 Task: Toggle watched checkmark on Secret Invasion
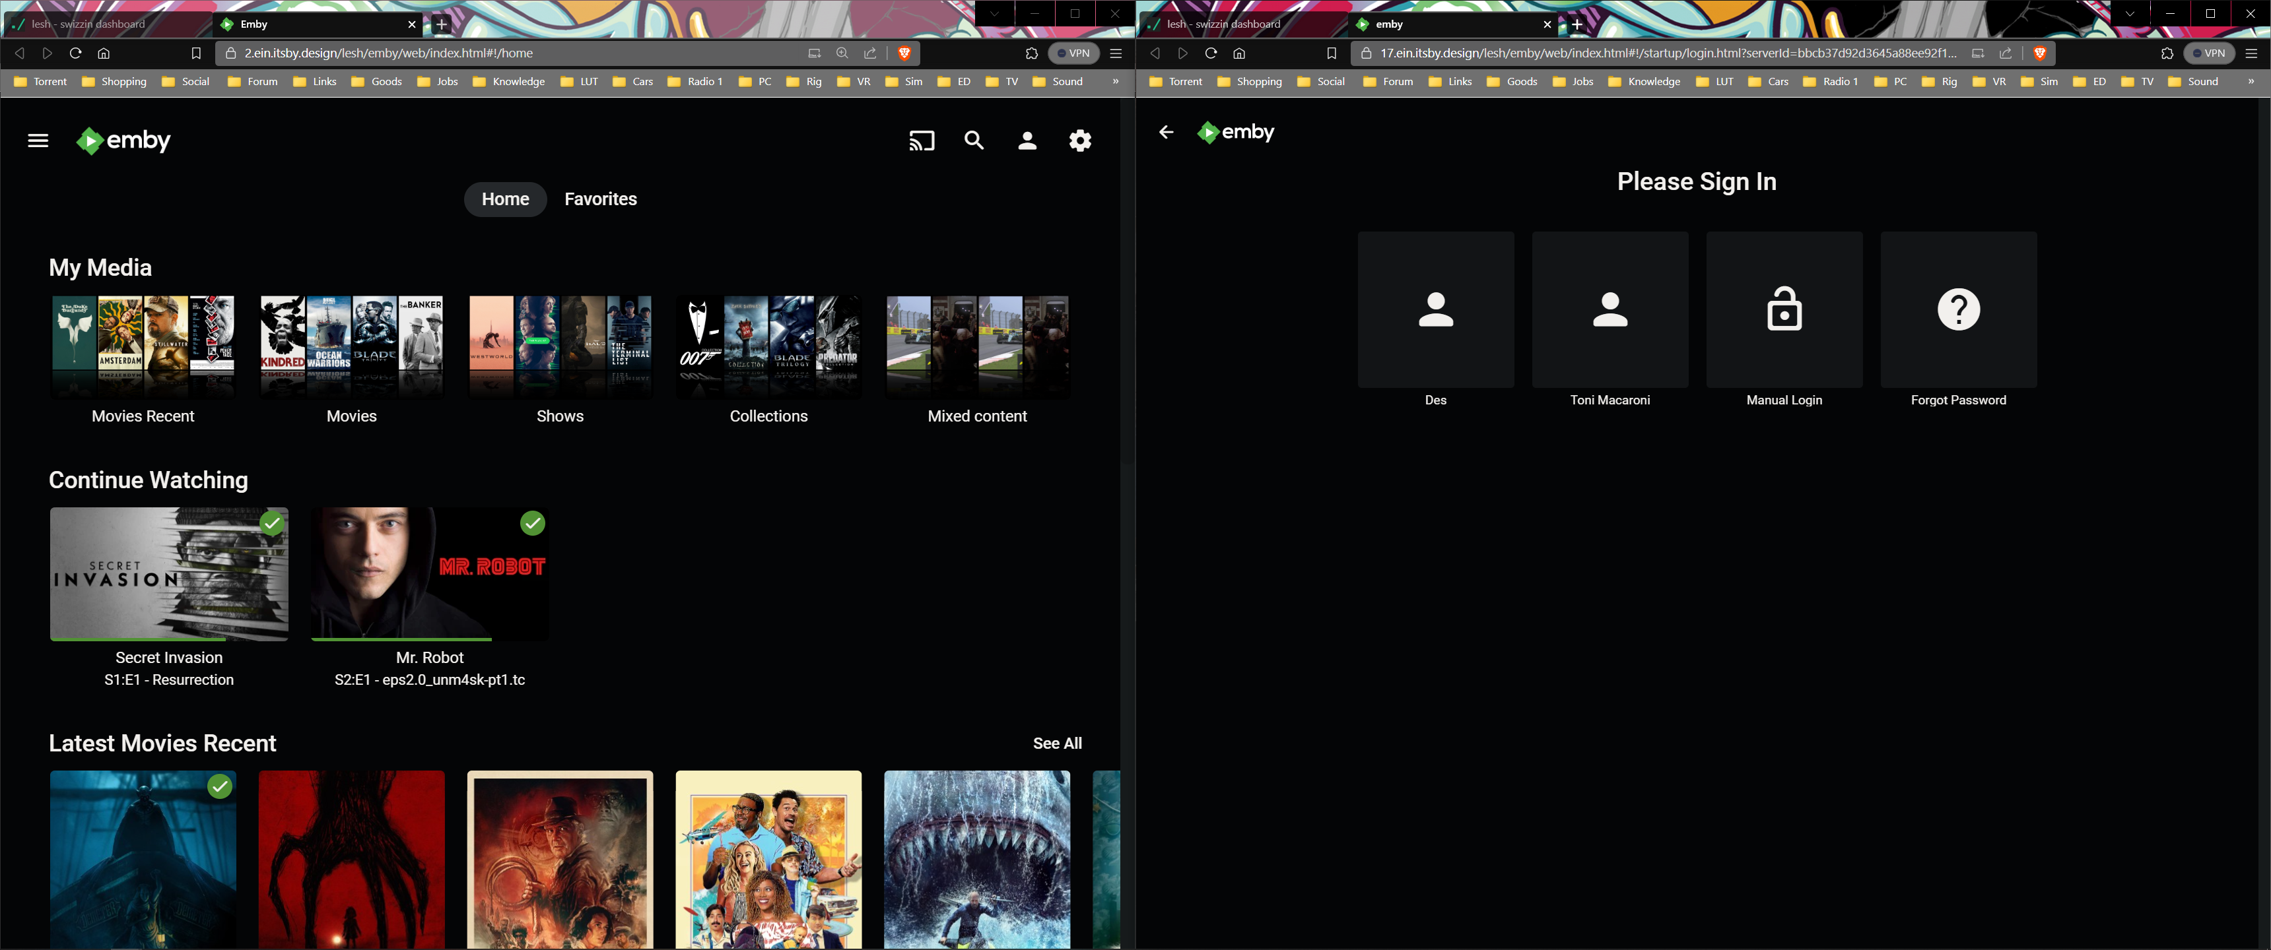click(273, 523)
